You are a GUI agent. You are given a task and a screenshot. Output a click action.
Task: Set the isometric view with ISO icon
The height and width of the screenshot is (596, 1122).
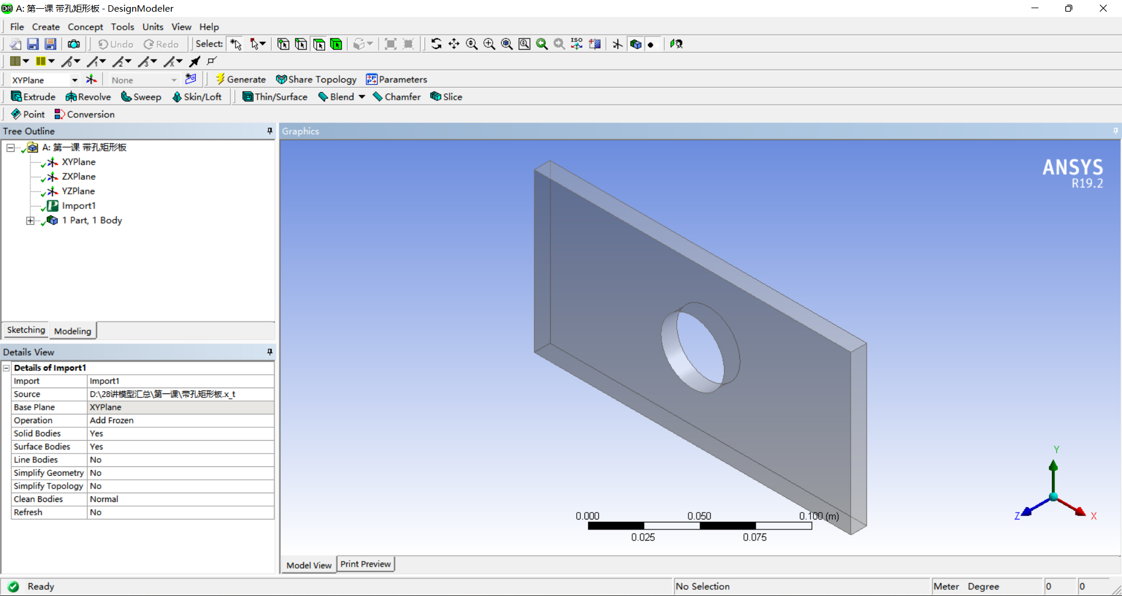(x=577, y=44)
